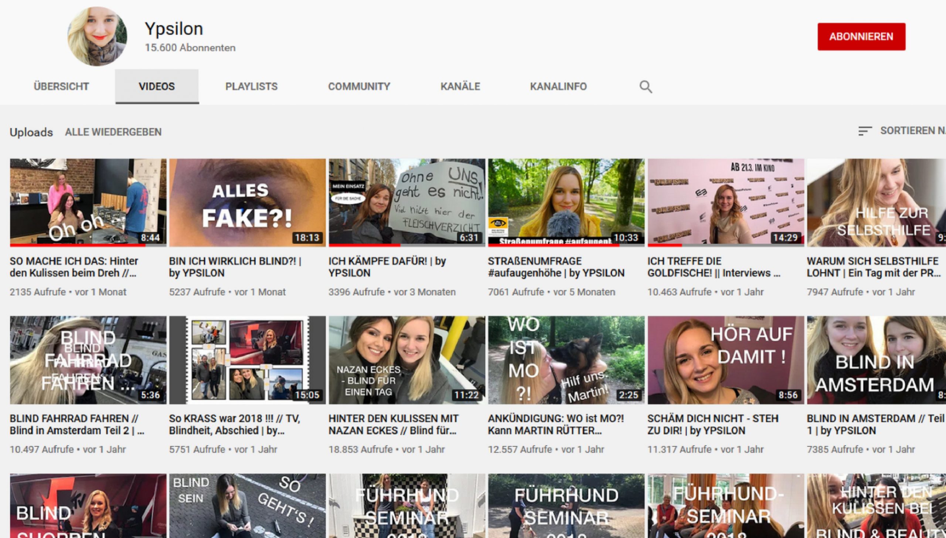This screenshot has height=538, width=946.
Task: Click '10.497 Aufrufe • vor 1 Jahr'
Action: pos(68,450)
